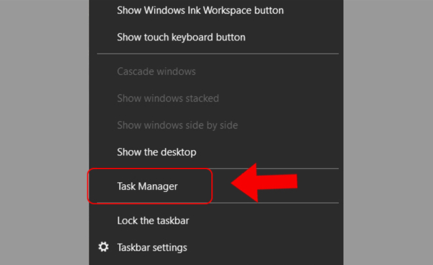433x265 pixels.
Task: Toggle Lock the taskbar option
Action: click(216, 220)
